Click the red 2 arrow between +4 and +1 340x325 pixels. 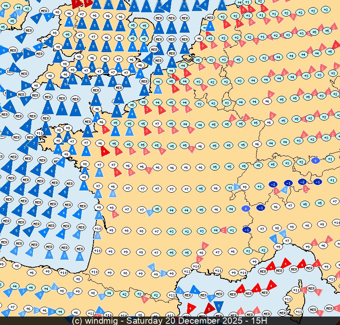224,230
